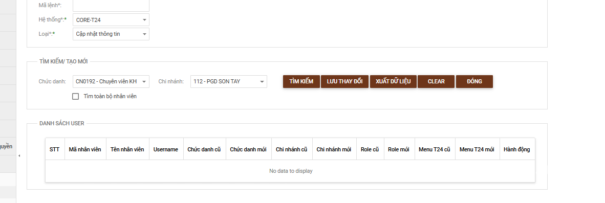Screen dimensions: 605x203
Task: Reset the form with the CLEAR button
Action: pyautogui.click(x=436, y=81)
